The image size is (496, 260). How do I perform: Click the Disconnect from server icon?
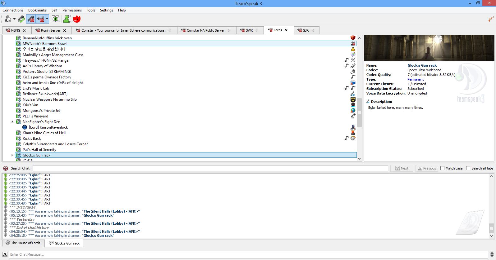[21, 19]
